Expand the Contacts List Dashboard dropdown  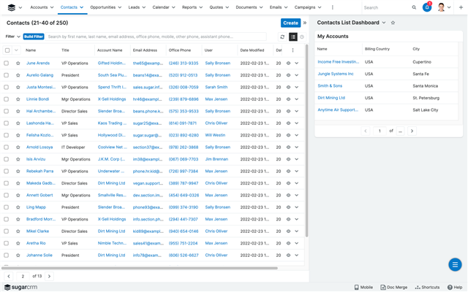pos(384,23)
